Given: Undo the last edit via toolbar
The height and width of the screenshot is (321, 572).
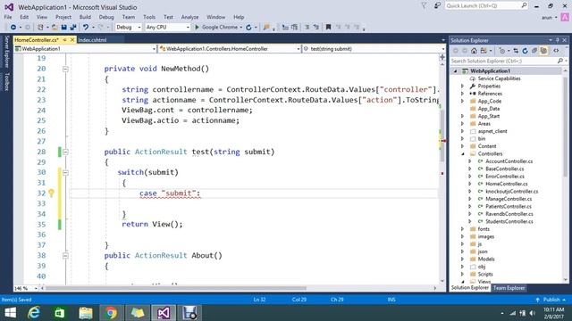Looking at the screenshot, I should pyautogui.click(x=86, y=28).
